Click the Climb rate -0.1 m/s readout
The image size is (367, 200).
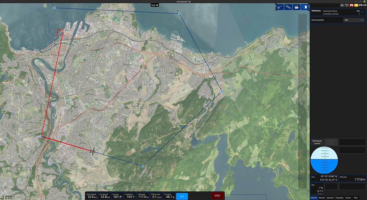point(156,196)
